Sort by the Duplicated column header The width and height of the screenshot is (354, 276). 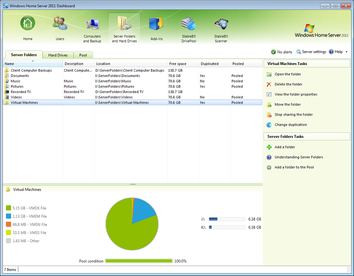pos(214,64)
